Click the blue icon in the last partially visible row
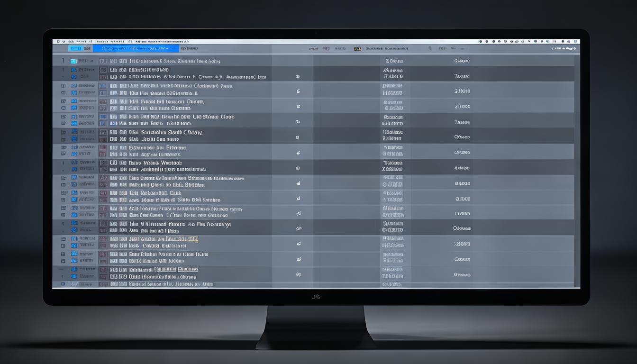637x364 pixels. [x=74, y=284]
